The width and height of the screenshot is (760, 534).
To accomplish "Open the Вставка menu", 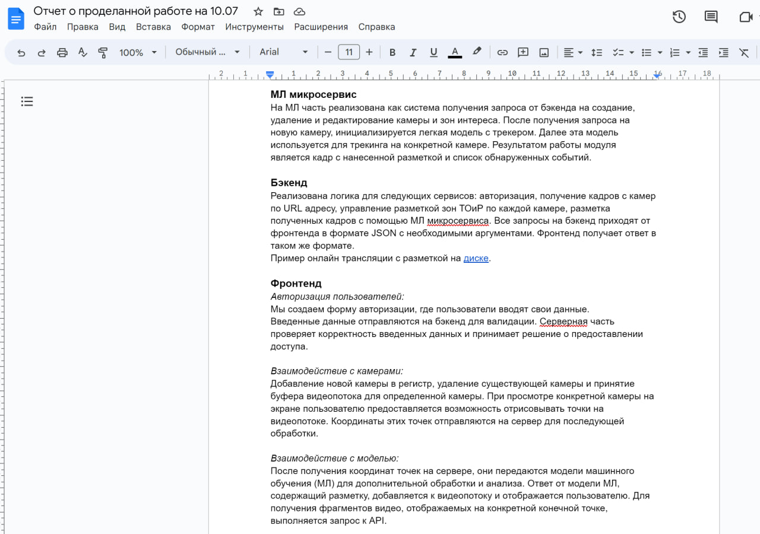I will [x=153, y=27].
